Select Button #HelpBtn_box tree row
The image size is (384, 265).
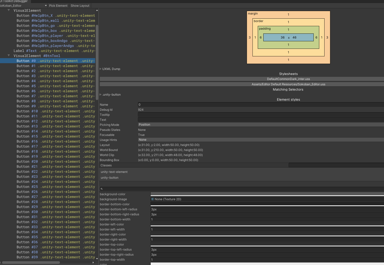coord(48,31)
